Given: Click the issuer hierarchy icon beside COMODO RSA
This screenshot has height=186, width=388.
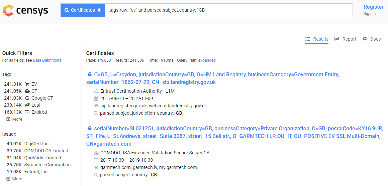Looking at the screenshot, I should [x=96, y=153].
